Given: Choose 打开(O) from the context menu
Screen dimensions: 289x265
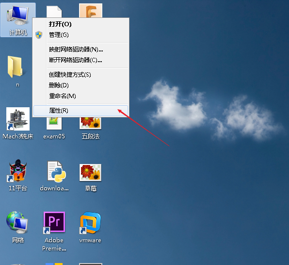Looking at the screenshot, I should point(80,24).
